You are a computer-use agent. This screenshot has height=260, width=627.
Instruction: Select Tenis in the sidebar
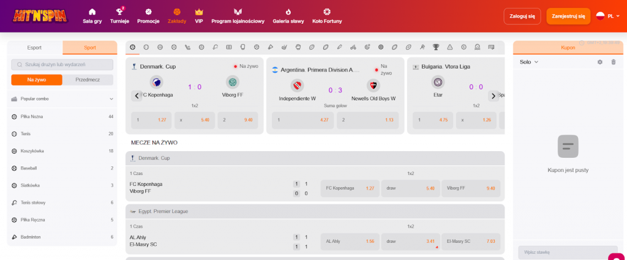62,134
